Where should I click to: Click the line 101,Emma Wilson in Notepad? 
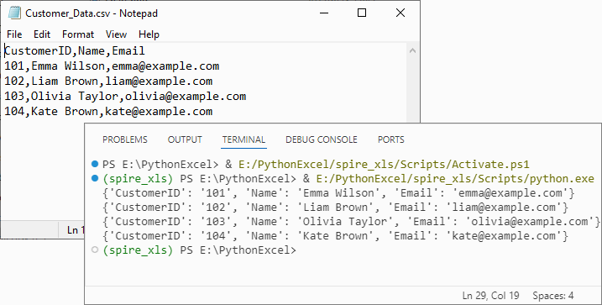(112, 66)
